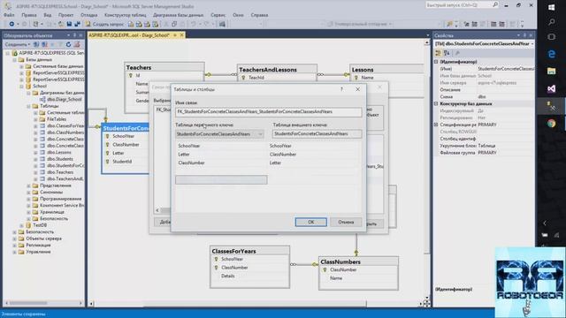Expand the TestDB database node
Viewport: 566px width, 318px height.
(x=21, y=225)
